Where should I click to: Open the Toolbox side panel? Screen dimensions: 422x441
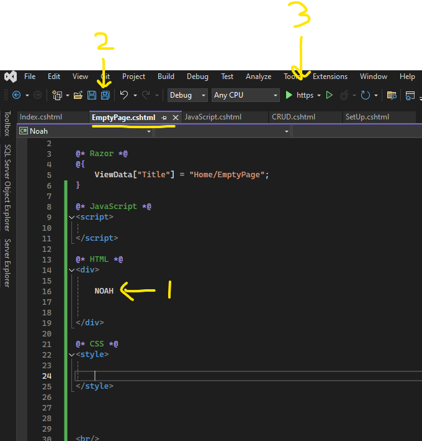pos(7,124)
